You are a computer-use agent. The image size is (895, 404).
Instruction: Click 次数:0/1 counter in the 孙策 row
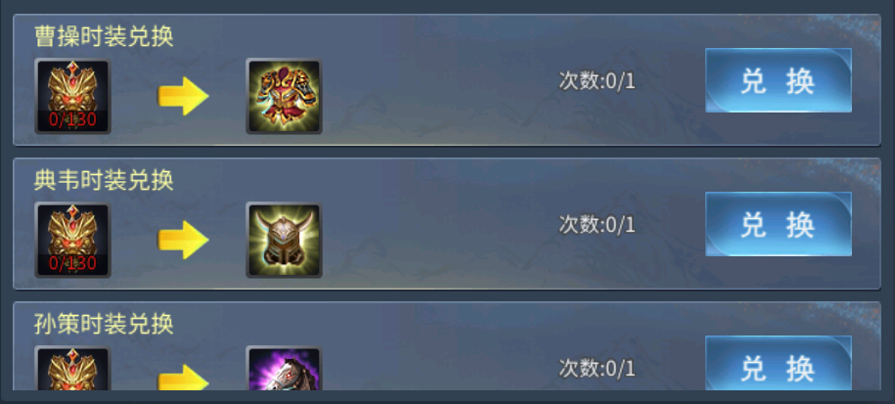click(x=597, y=369)
